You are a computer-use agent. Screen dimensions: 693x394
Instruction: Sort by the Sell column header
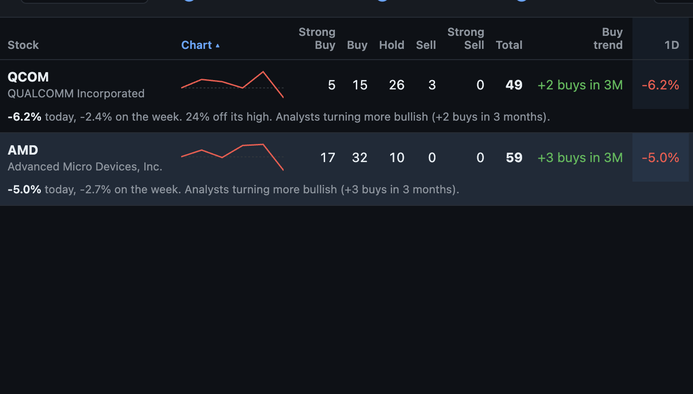pos(426,45)
